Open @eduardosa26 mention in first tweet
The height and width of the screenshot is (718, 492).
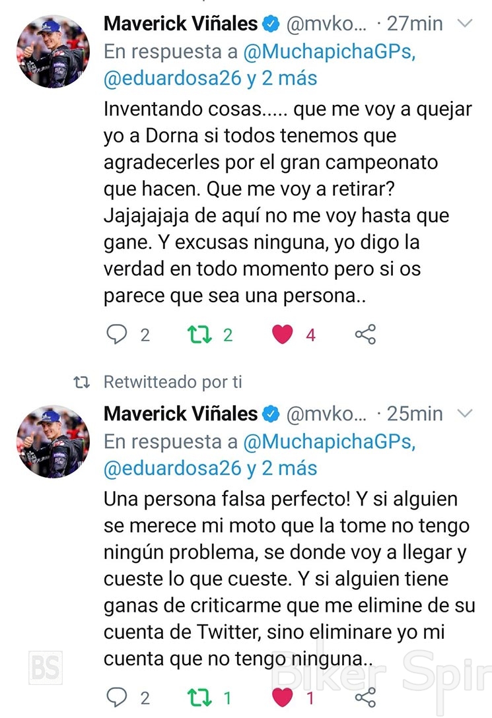pyautogui.click(x=173, y=79)
